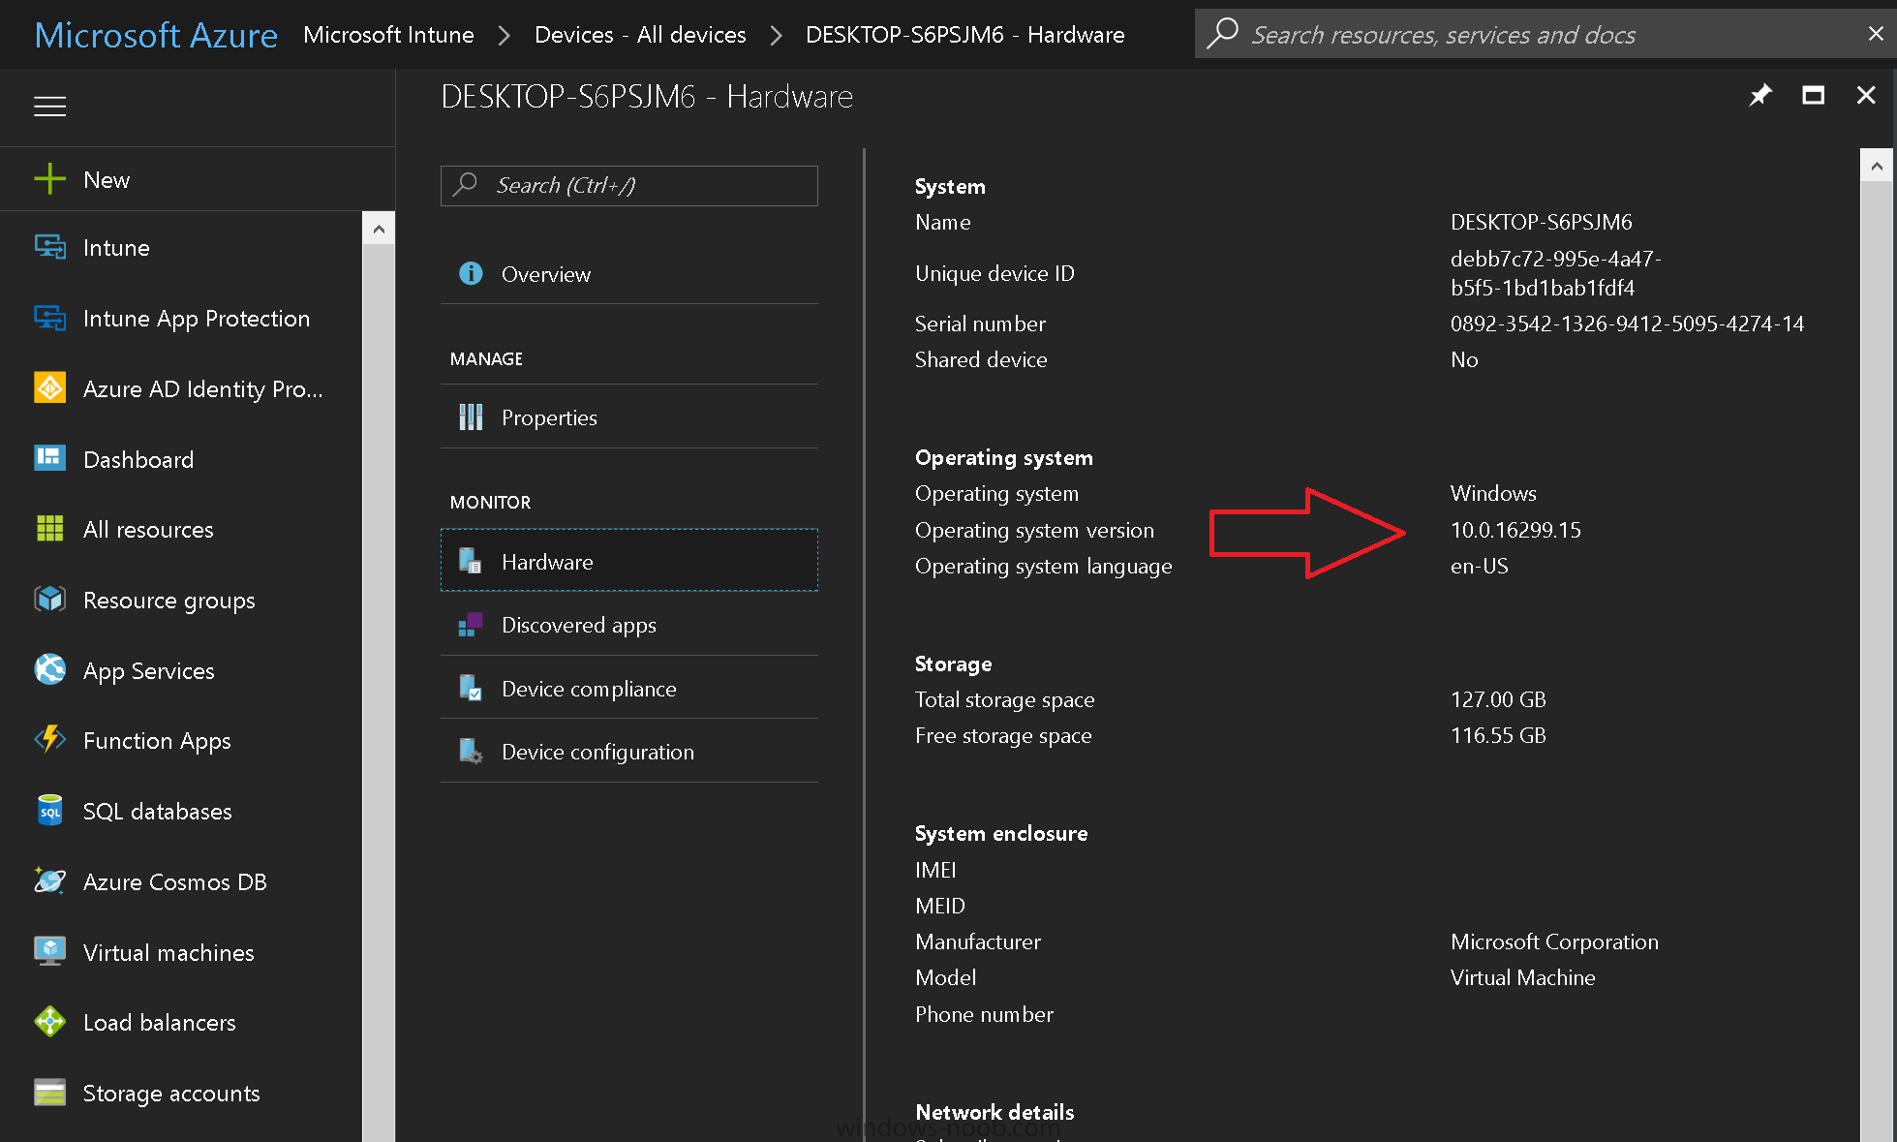1897x1142 pixels.
Task: Click serial number 0892-3542-1326-9412-5095-4274-14
Action: [1627, 324]
